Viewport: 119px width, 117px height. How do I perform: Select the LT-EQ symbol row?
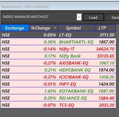[x=58, y=35]
